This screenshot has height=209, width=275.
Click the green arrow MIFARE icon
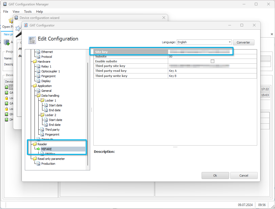coord(38,149)
